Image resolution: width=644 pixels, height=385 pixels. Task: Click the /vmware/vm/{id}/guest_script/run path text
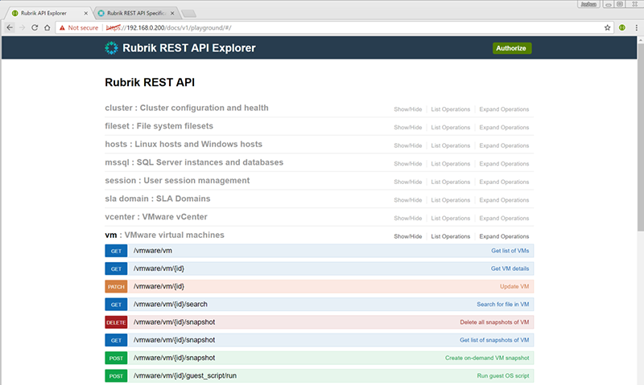click(185, 375)
